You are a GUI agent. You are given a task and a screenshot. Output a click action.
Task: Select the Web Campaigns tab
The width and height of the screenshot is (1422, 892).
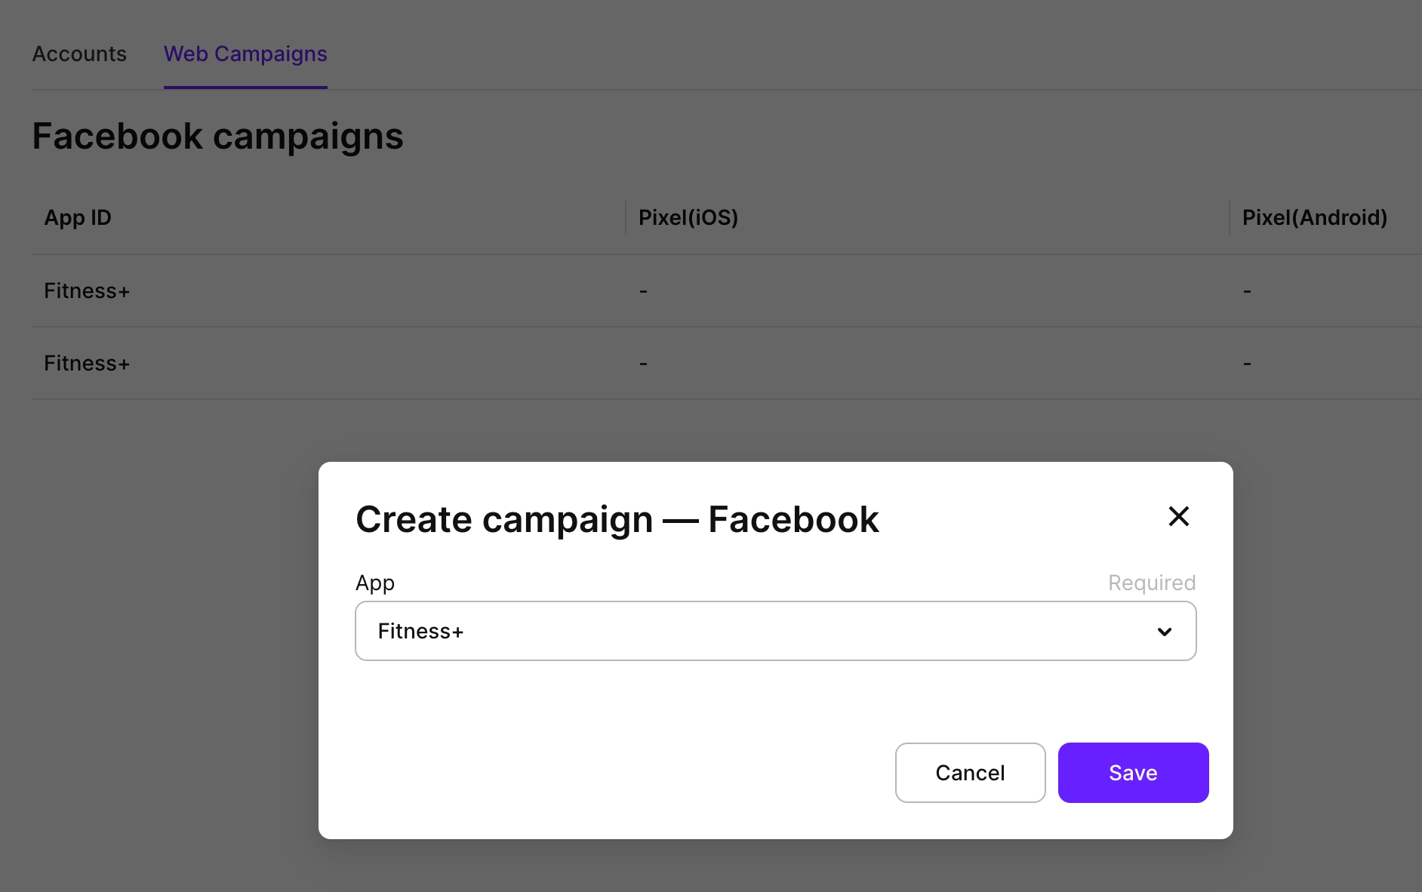[245, 54]
